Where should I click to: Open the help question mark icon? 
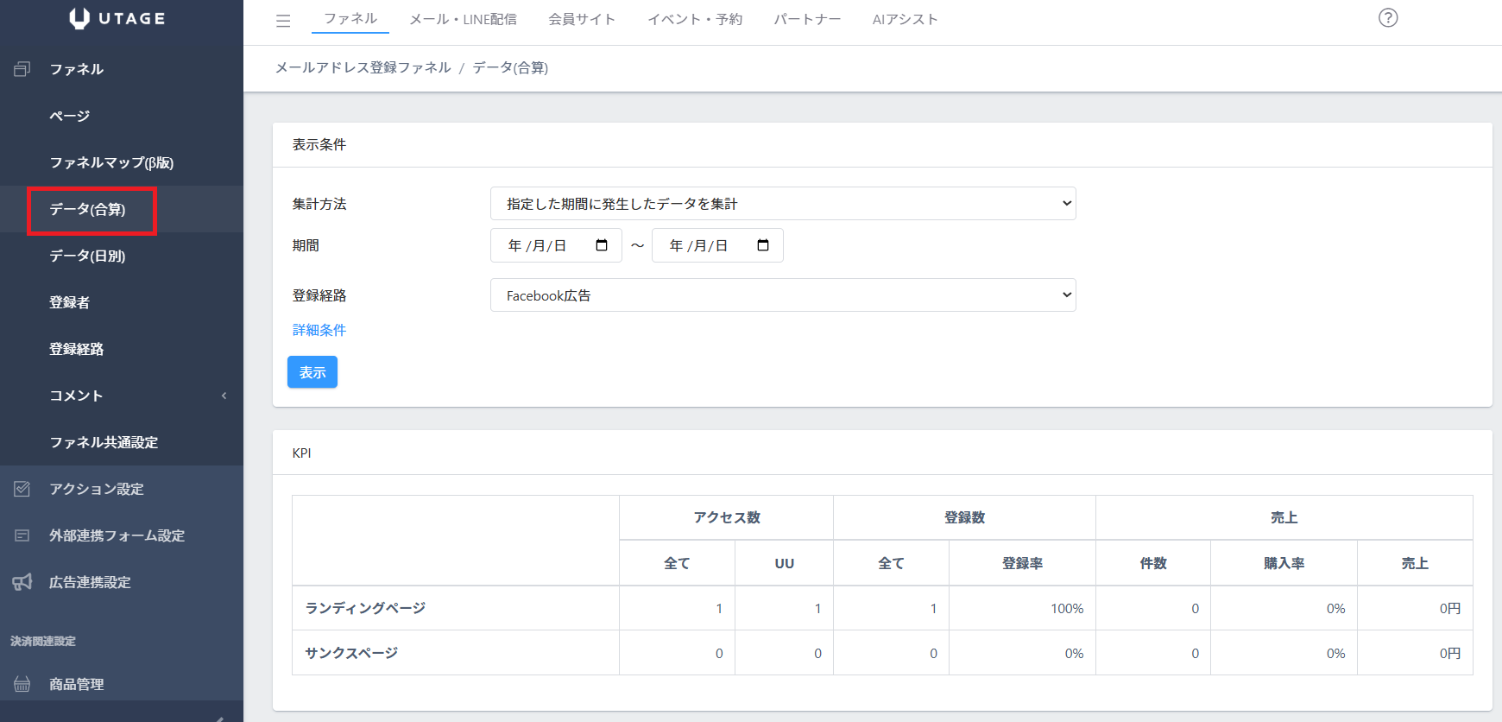coord(1387,18)
